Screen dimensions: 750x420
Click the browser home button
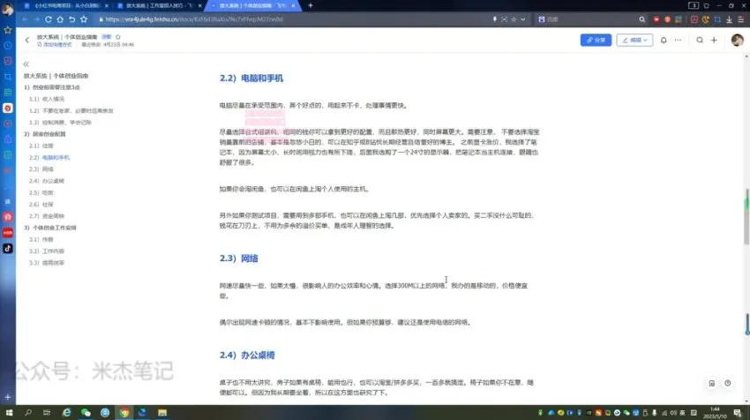tap(60, 19)
